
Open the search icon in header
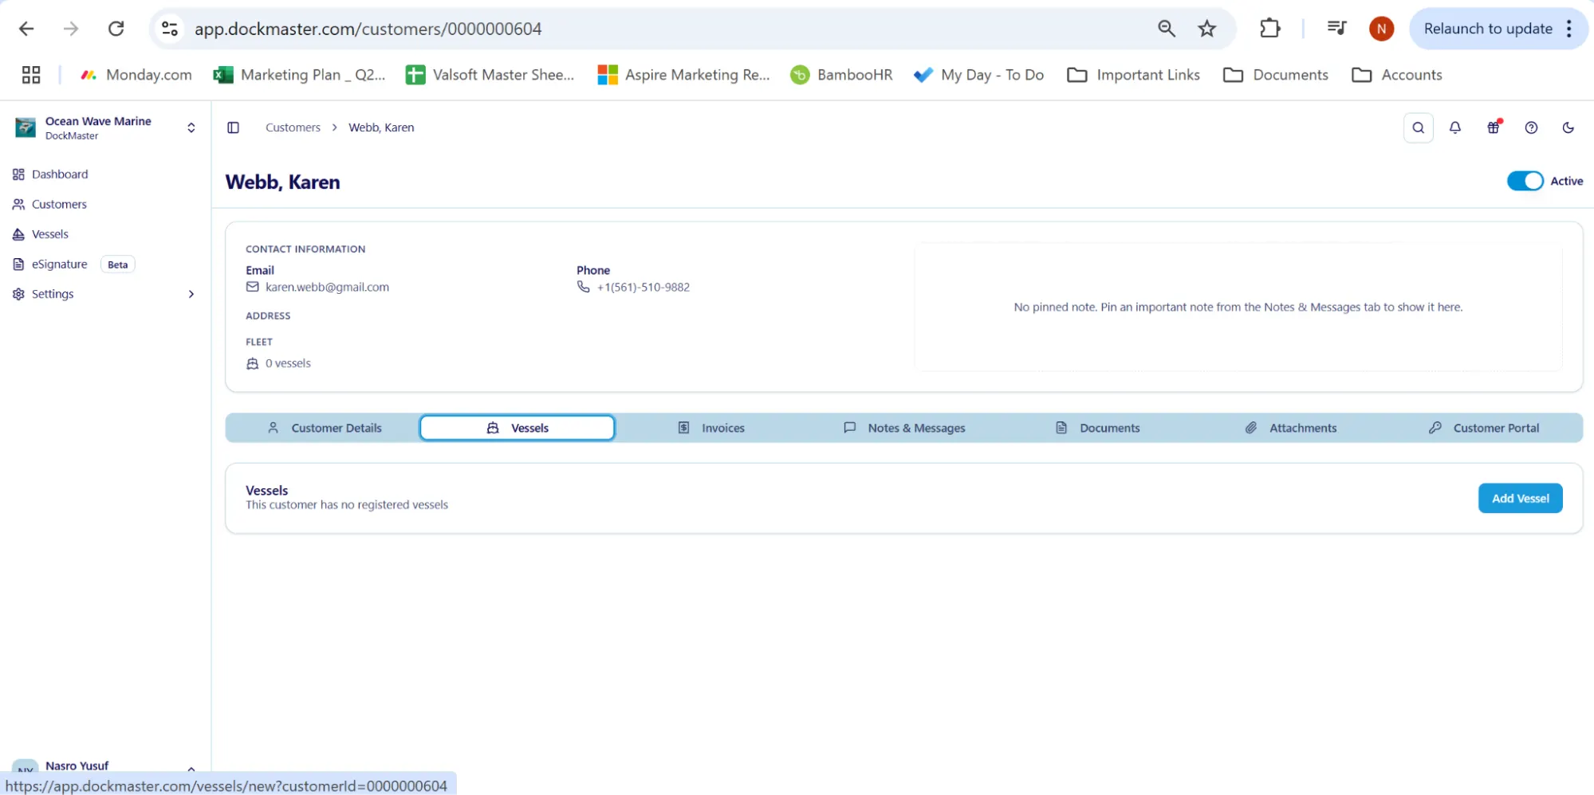1418,127
